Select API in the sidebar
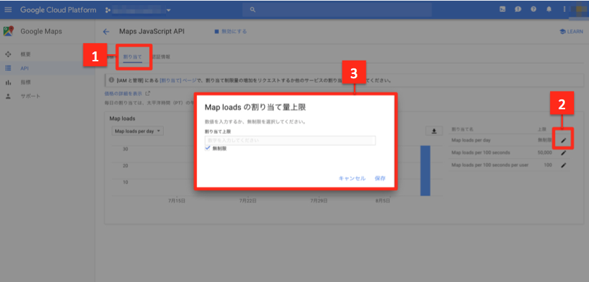Viewport: 589px width, 282px height. (x=25, y=68)
